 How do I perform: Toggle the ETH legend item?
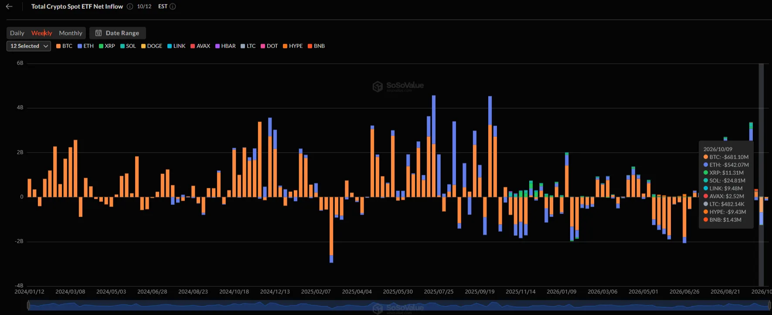[86, 46]
